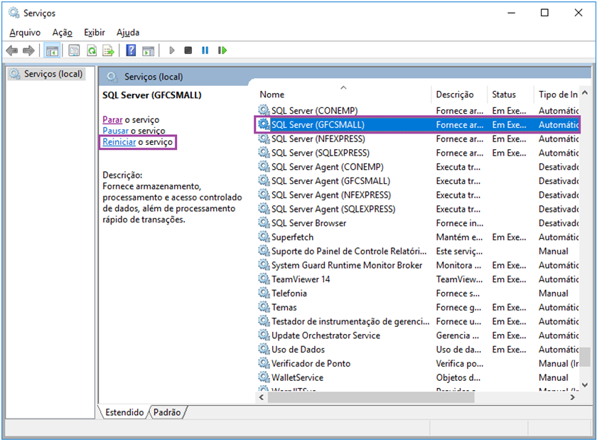Click the gear icon of Temas

(264, 307)
